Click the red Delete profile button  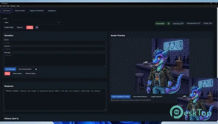tap(30, 27)
